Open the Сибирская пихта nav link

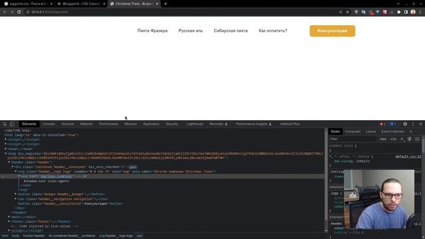click(230, 31)
